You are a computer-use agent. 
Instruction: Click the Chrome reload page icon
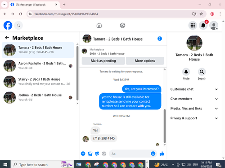pos(21,14)
